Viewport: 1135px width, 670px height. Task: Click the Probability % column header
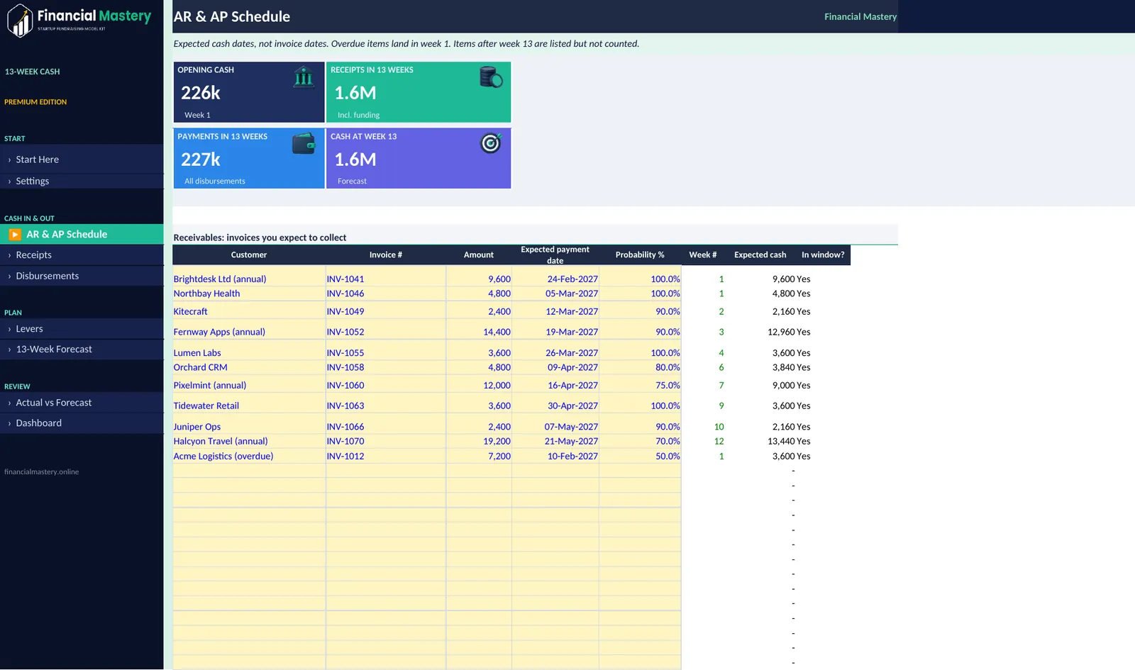tap(640, 255)
